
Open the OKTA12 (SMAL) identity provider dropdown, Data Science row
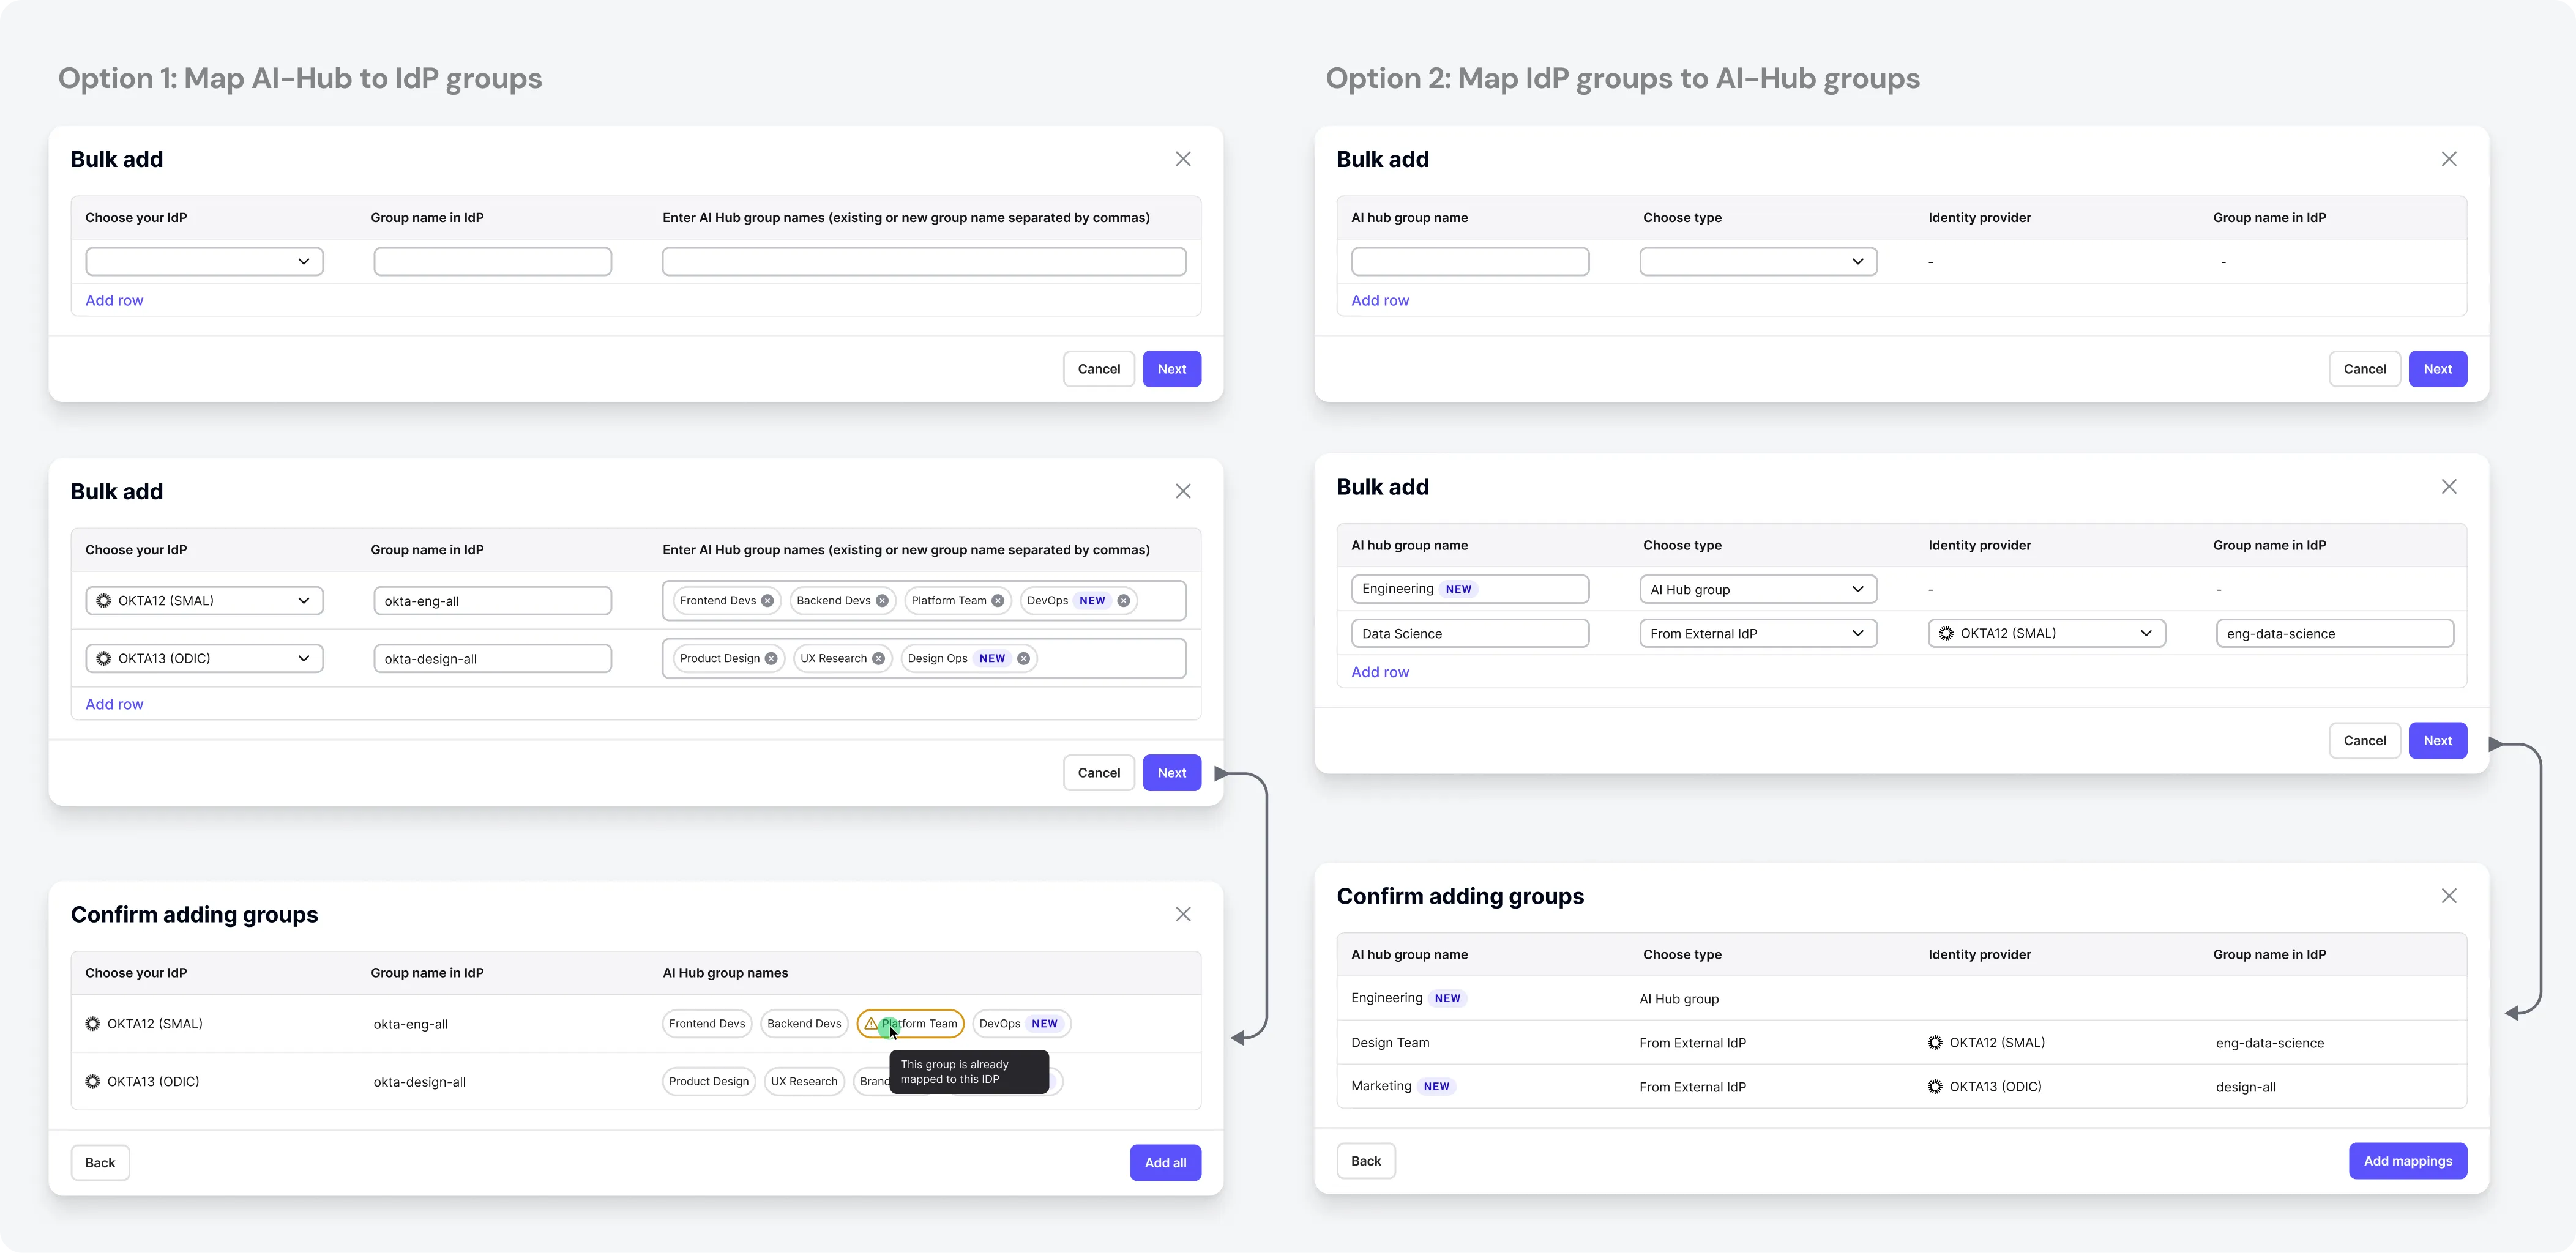[2046, 633]
